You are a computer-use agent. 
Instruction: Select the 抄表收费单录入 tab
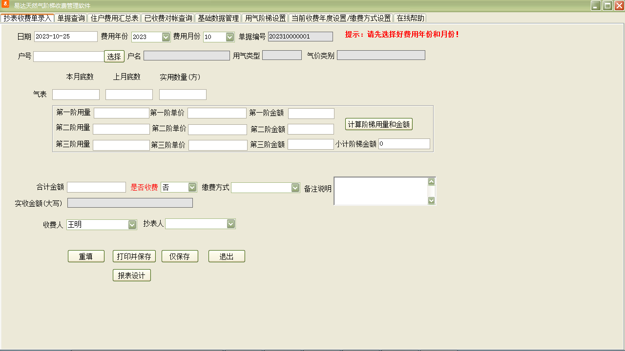point(27,18)
